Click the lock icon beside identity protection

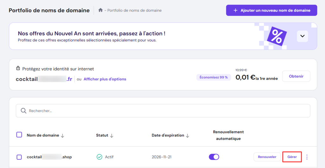click(x=18, y=69)
